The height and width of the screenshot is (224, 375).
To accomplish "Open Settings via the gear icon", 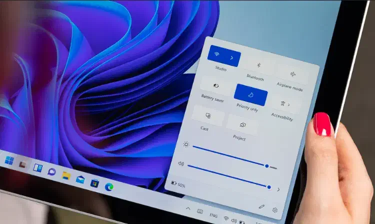I will point(275,210).
